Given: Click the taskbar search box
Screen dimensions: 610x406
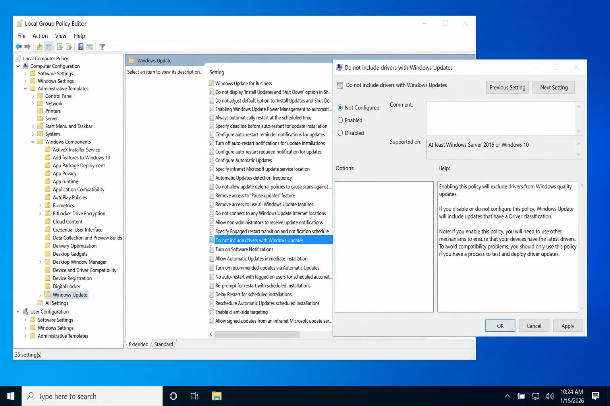Looking at the screenshot, I should point(92,396).
